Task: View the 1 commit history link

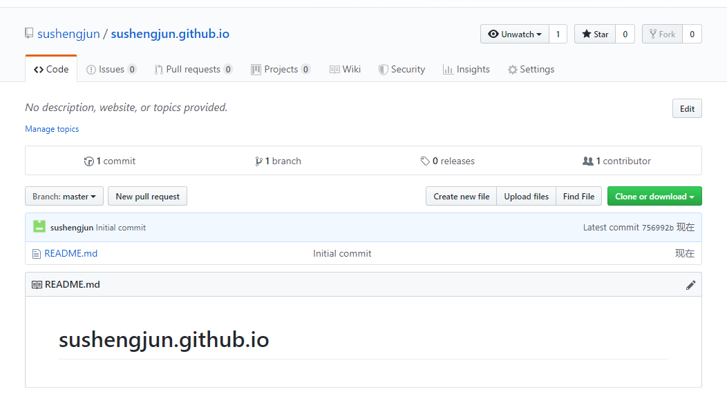Action: coord(110,161)
